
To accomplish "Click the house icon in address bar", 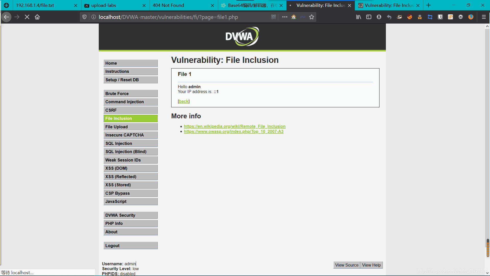I will click(x=293, y=17).
